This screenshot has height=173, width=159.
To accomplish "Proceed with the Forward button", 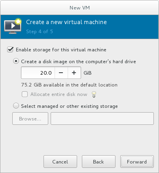I will click(137, 162).
